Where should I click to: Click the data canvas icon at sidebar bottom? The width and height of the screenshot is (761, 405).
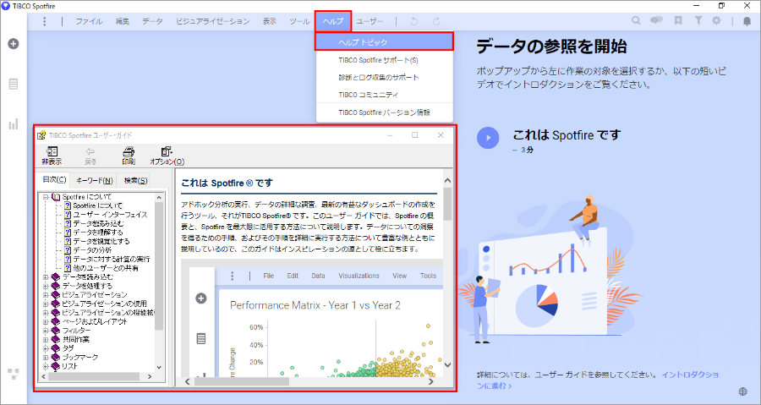point(13,374)
